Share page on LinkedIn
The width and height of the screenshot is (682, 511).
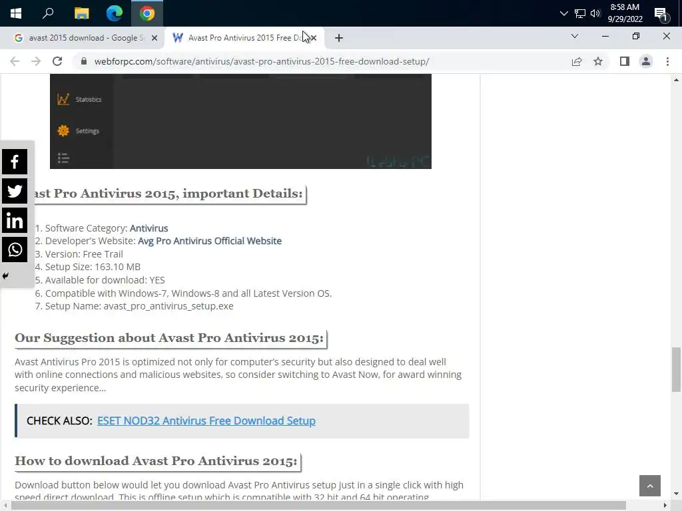15,220
